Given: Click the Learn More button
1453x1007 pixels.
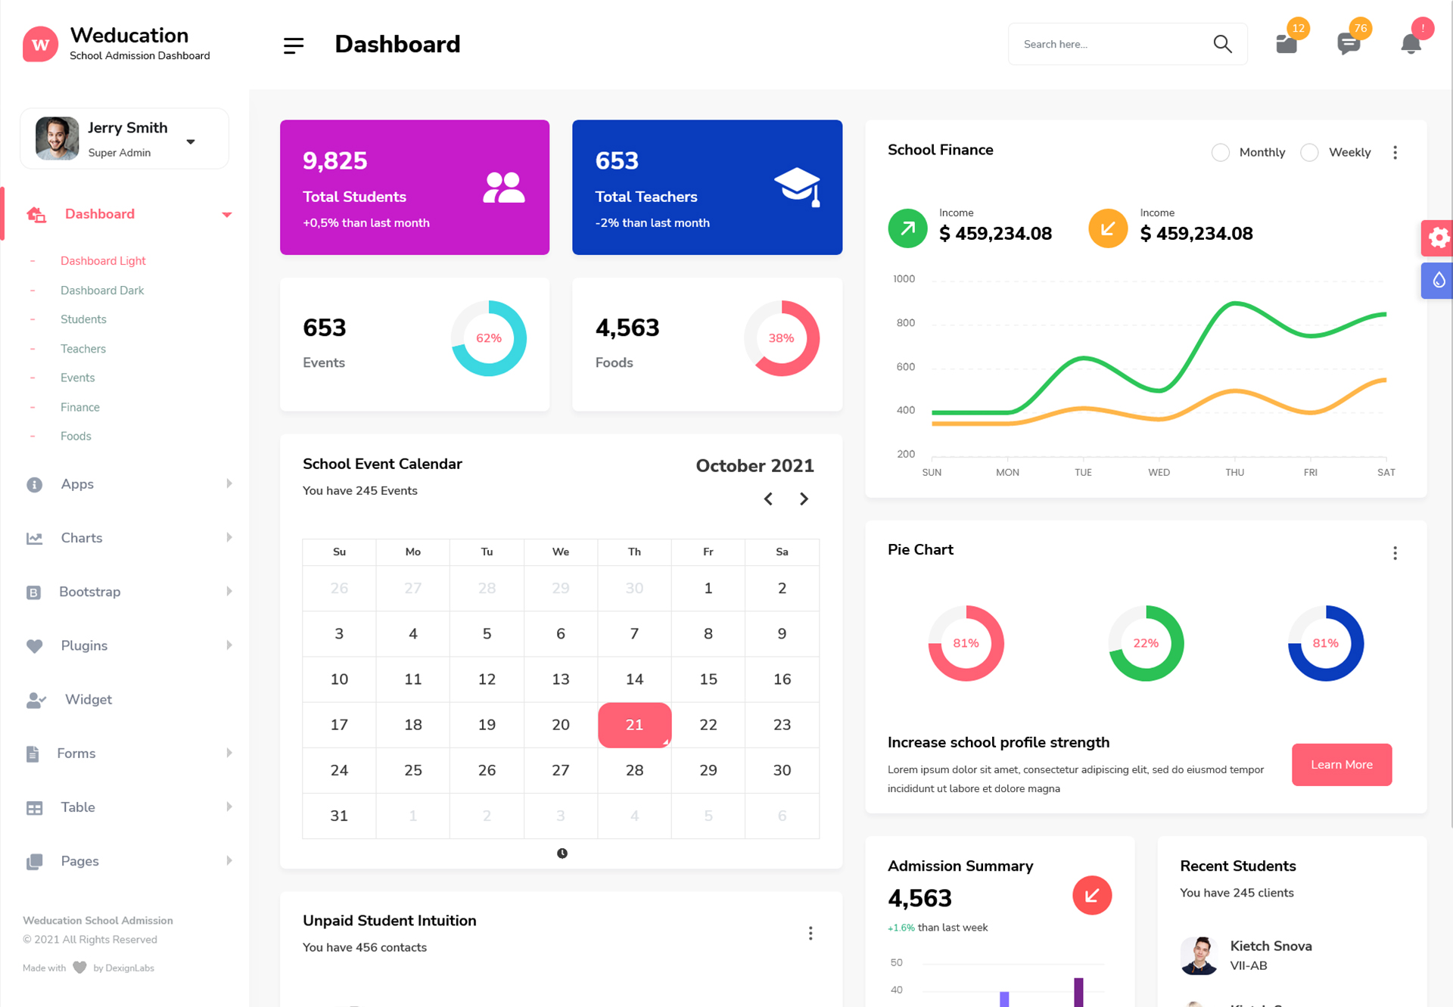Looking at the screenshot, I should (1341, 765).
